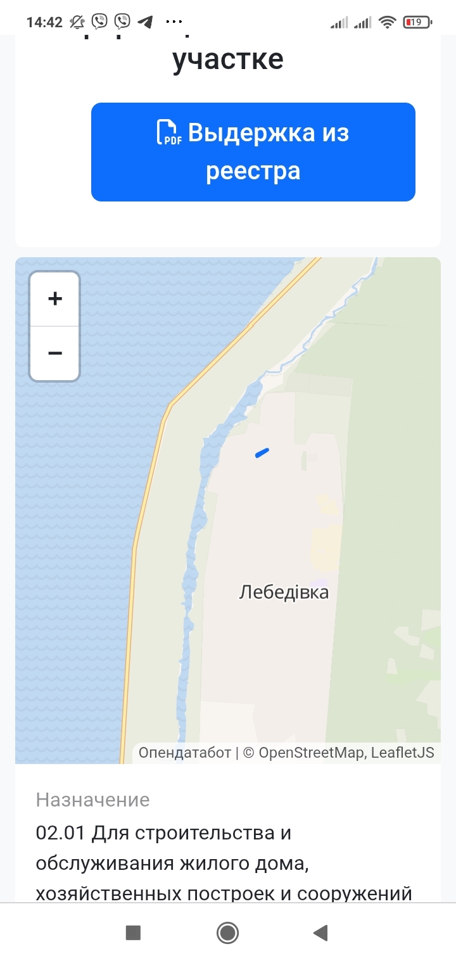
Task: Zoom in the map with plus
Action: point(55,299)
